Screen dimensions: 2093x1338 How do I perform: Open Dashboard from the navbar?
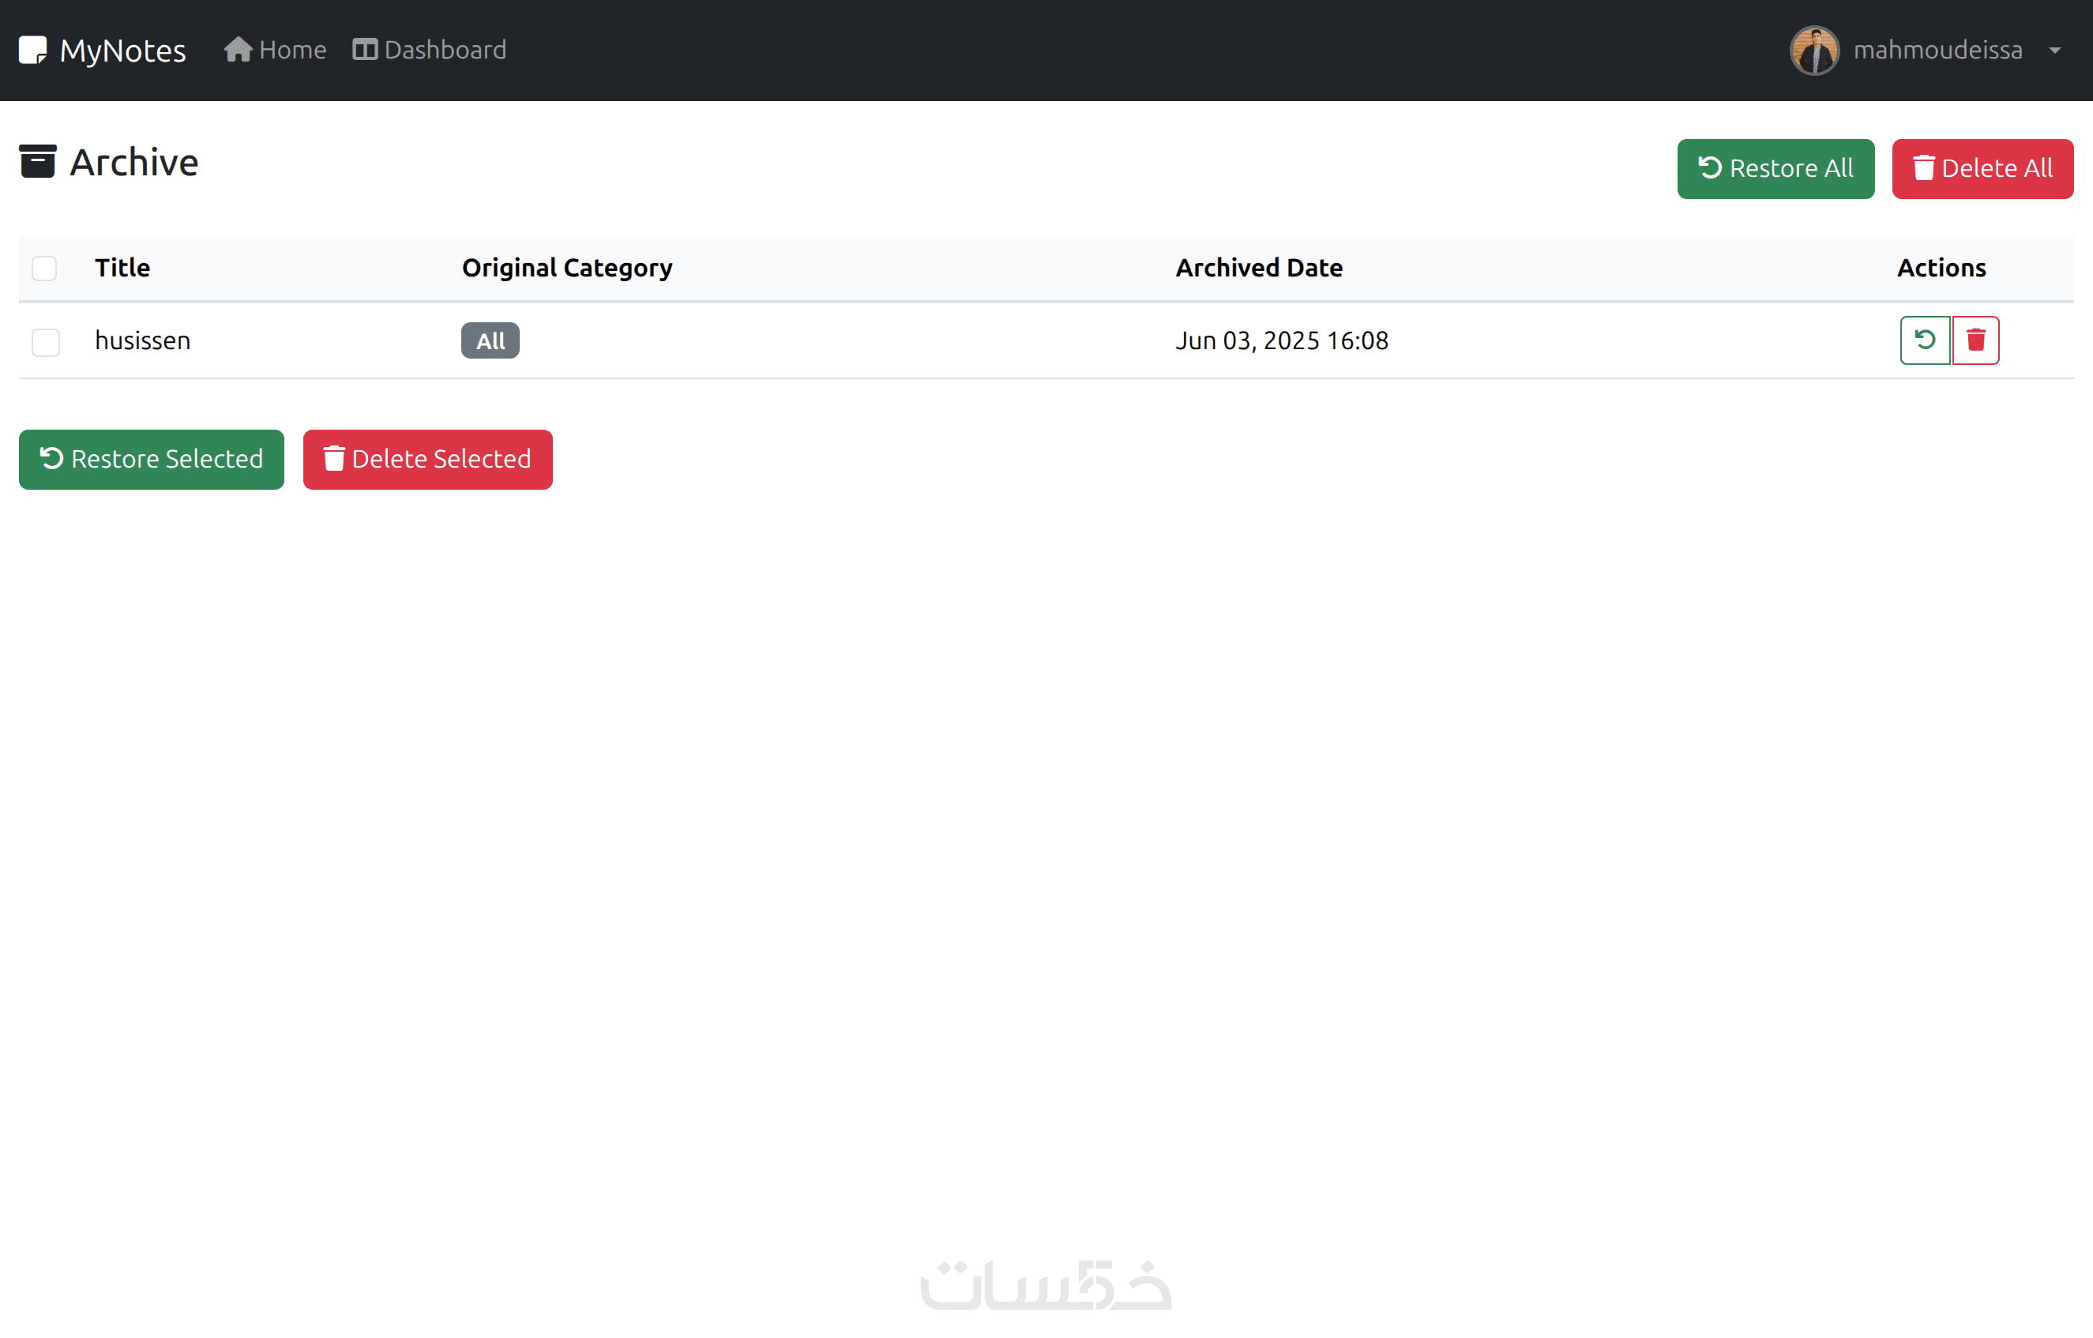point(445,51)
